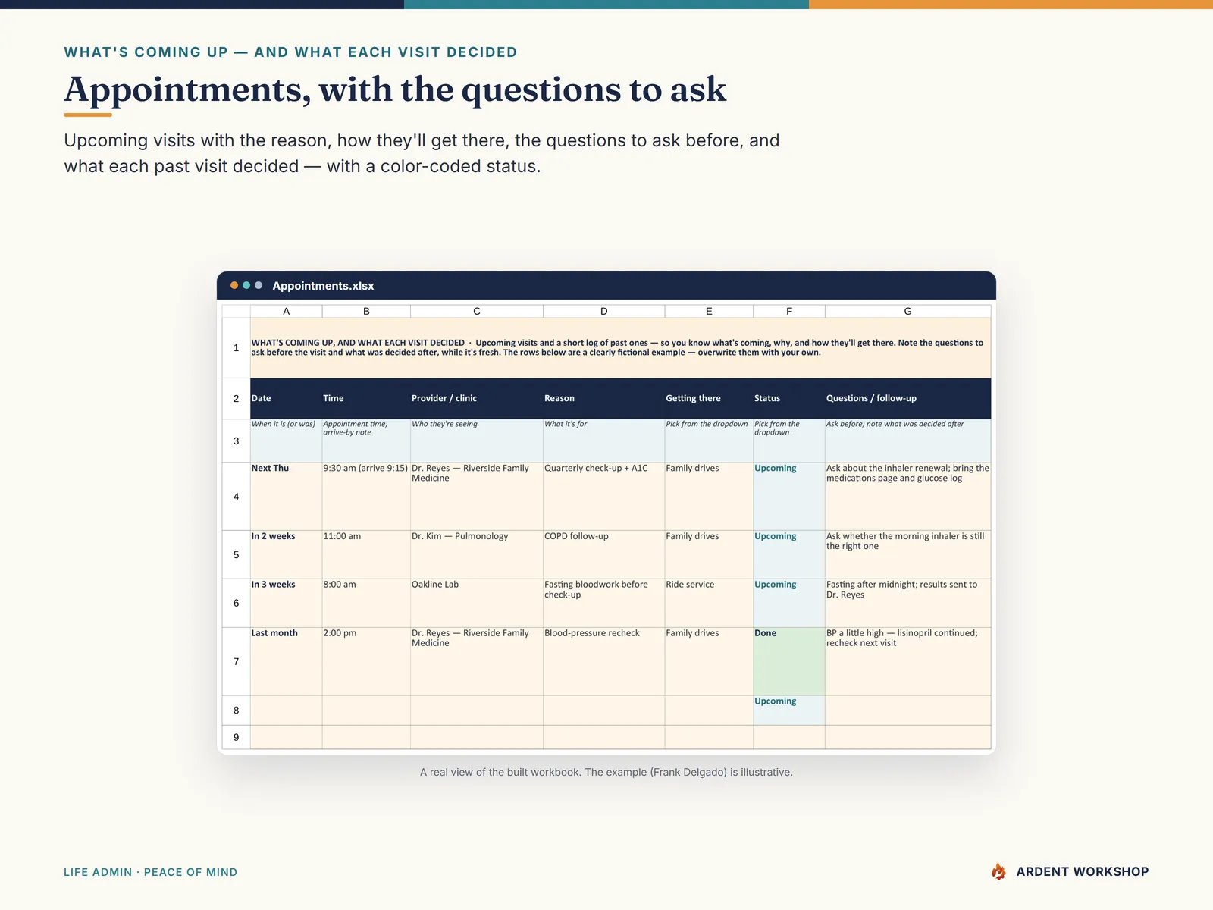Viewport: 1213px width, 910px height.
Task: Select column C header
Action: coord(477,311)
